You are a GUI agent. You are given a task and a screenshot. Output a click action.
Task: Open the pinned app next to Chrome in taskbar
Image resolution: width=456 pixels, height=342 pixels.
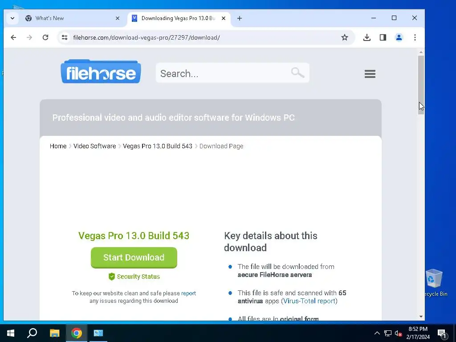[x=98, y=333]
